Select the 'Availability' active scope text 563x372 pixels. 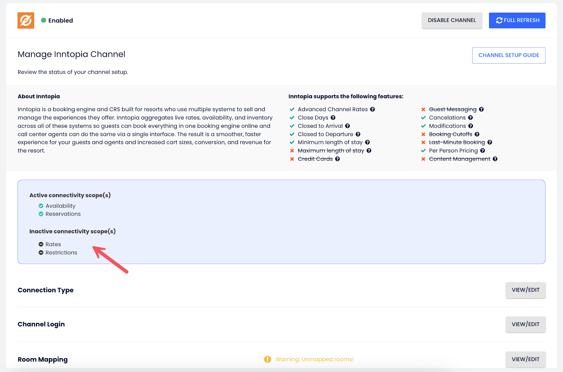pyautogui.click(x=61, y=206)
